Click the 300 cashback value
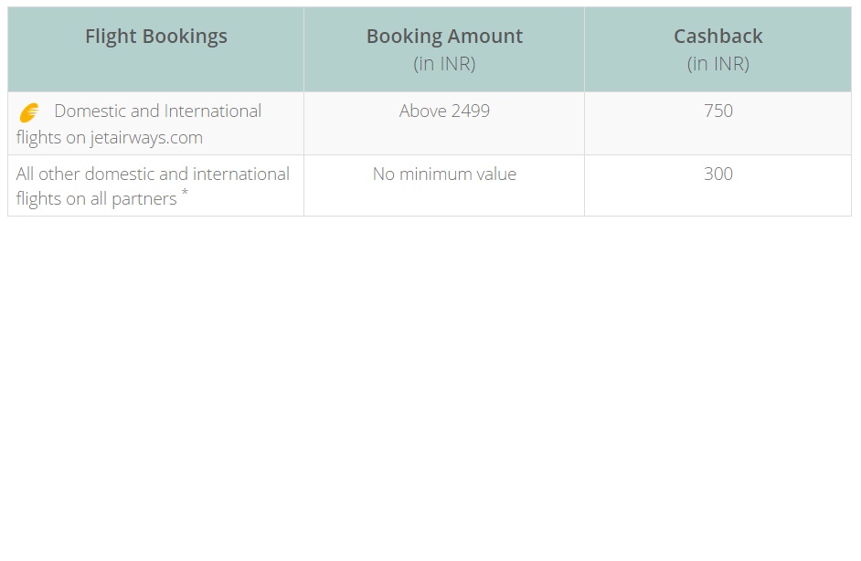 (x=718, y=174)
